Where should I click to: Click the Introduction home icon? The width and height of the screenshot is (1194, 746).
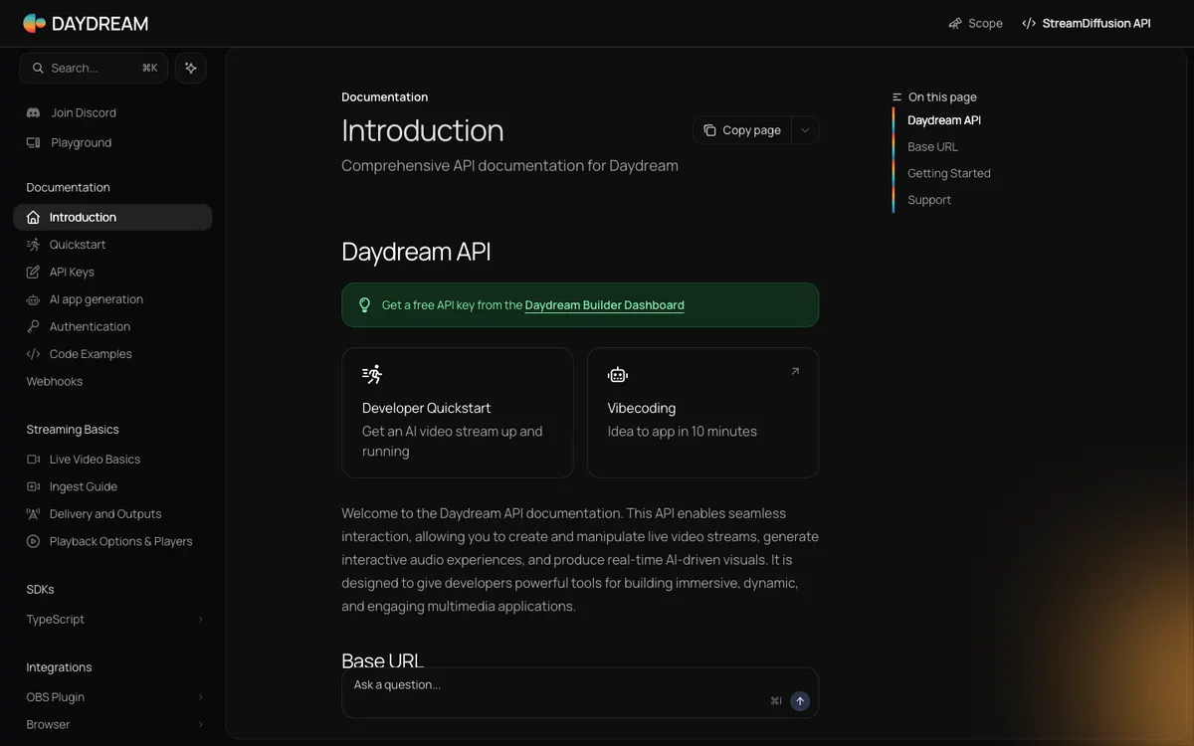(33, 217)
